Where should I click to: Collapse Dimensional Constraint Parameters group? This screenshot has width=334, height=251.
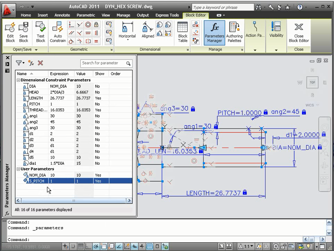[18, 80]
